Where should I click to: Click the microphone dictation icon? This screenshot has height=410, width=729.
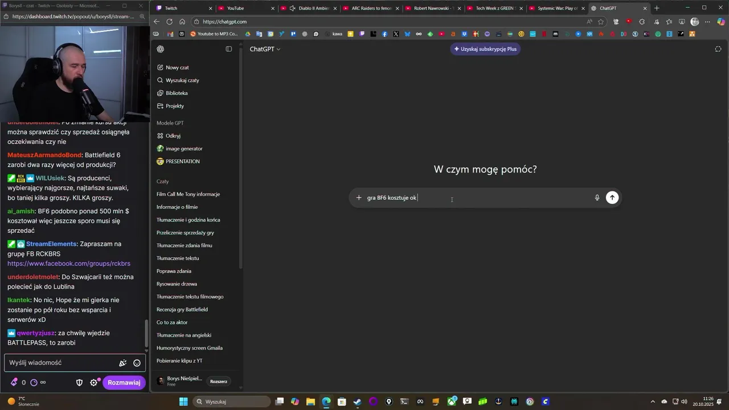point(597,198)
